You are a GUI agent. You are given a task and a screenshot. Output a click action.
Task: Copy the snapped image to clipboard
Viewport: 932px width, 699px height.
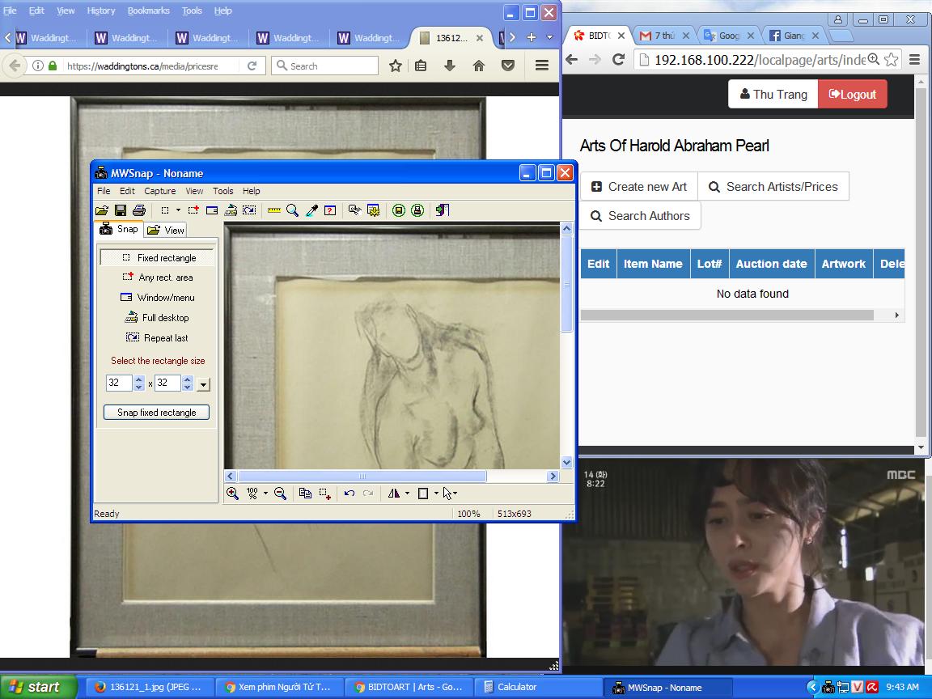click(305, 494)
